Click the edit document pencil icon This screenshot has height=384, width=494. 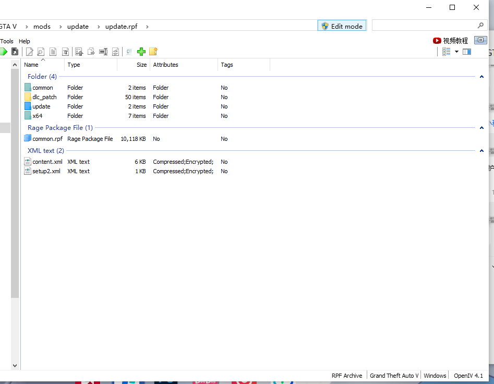[29, 52]
